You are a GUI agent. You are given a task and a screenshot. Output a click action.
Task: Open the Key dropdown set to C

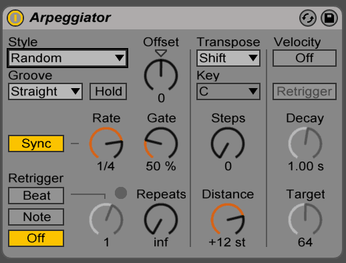[x=228, y=91]
